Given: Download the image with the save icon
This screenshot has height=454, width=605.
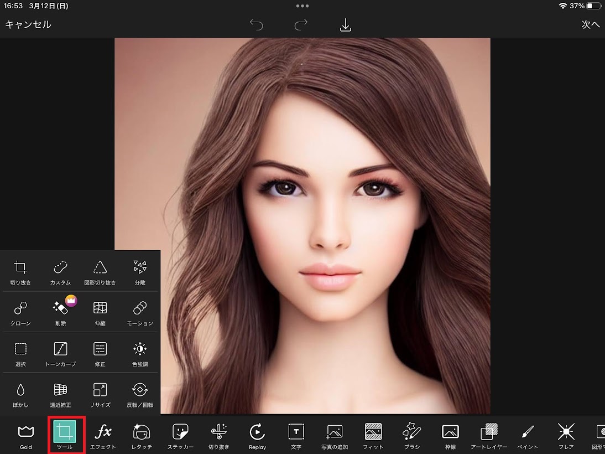Looking at the screenshot, I should tap(346, 25).
